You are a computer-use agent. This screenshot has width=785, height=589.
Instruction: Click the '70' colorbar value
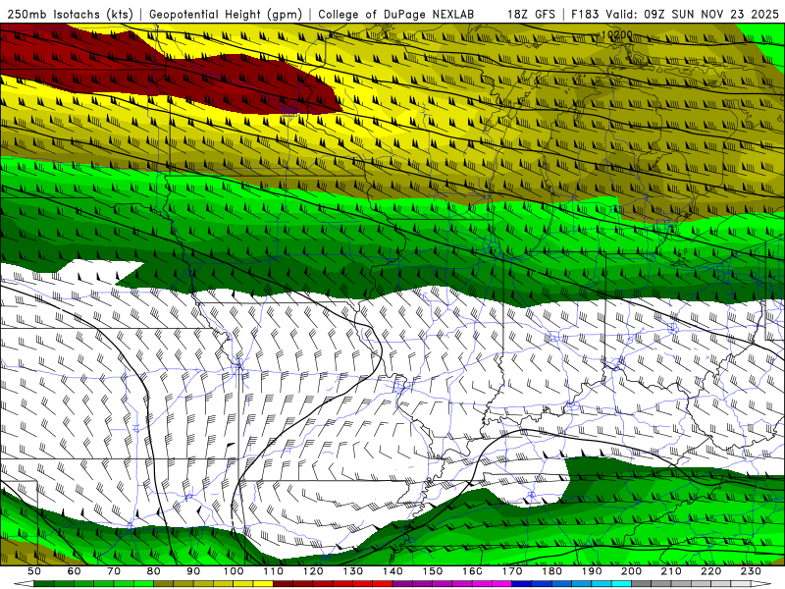click(114, 571)
